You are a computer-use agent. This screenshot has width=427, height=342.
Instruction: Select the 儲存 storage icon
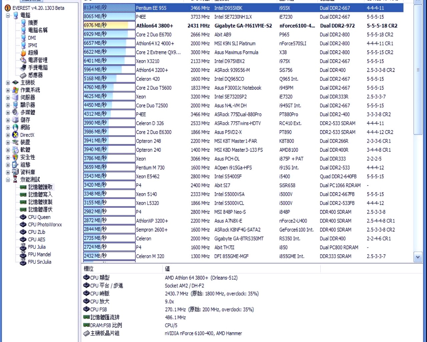point(15,120)
